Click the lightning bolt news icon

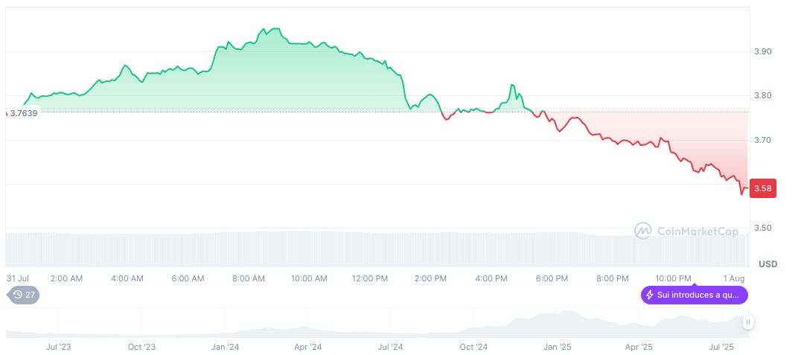650,295
